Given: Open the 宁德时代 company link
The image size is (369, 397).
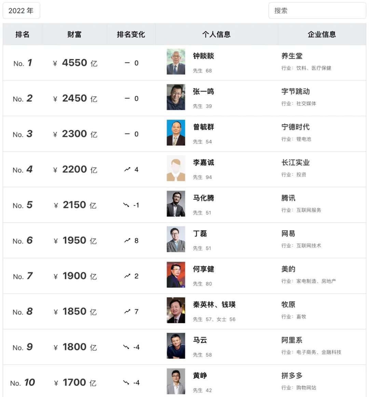Looking at the screenshot, I should [x=296, y=127].
